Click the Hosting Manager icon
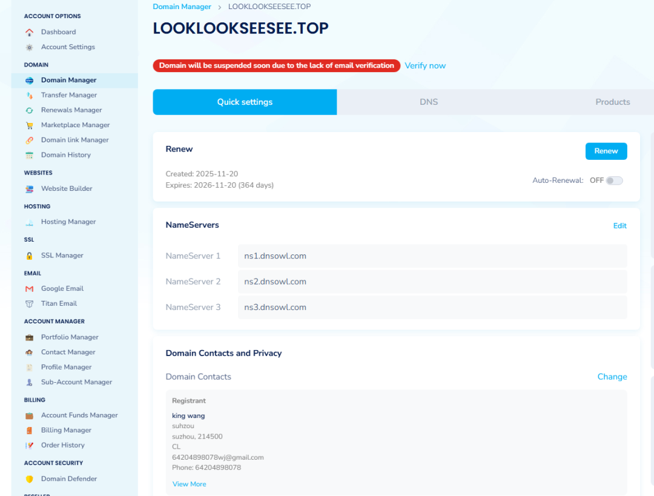 coord(29,222)
